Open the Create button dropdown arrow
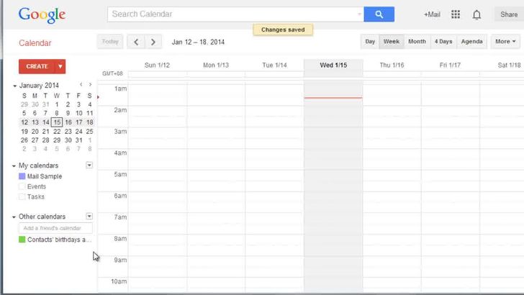Image resolution: width=524 pixels, height=295 pixels. pos(60,66)
